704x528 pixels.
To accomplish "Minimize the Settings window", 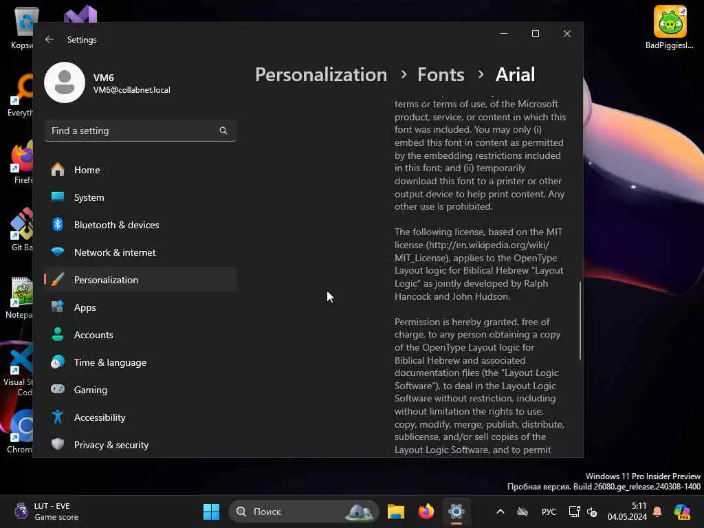I will pyautogui.click(x=504, y=34).
